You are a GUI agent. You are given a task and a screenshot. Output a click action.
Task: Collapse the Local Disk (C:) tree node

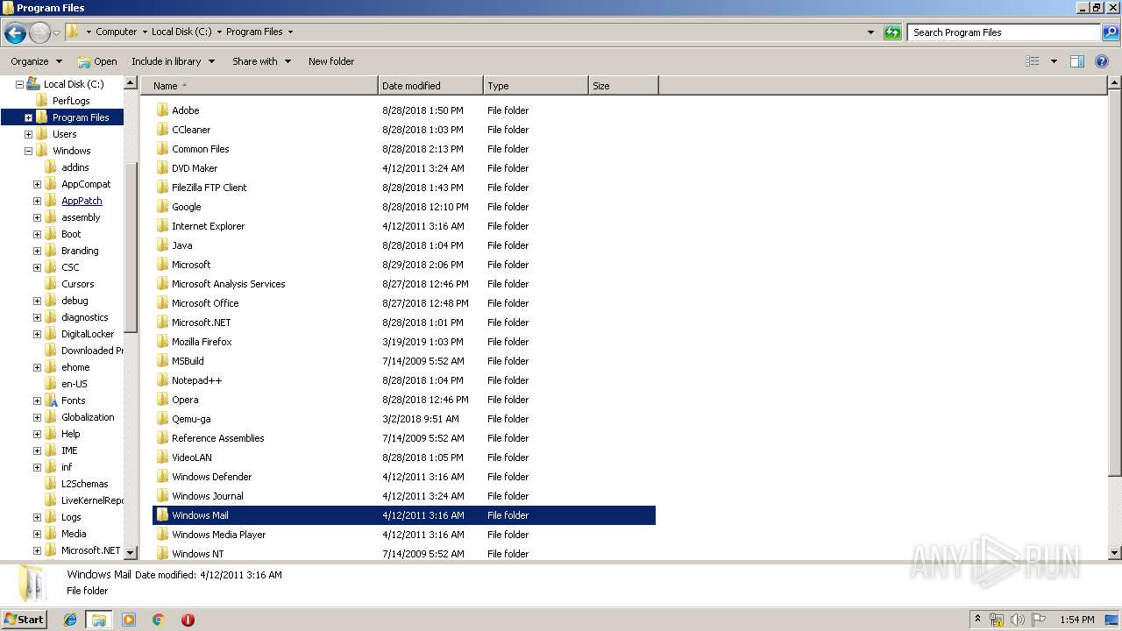(19, 84)
